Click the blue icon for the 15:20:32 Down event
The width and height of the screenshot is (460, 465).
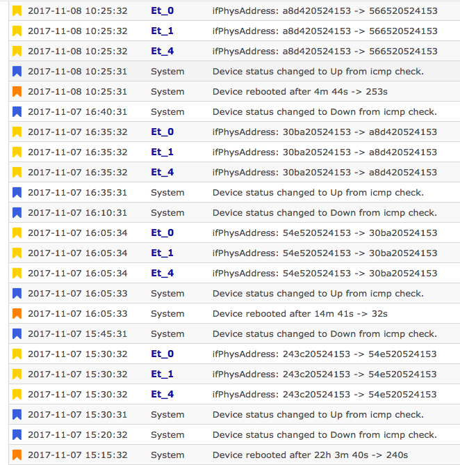coord(17,434)
